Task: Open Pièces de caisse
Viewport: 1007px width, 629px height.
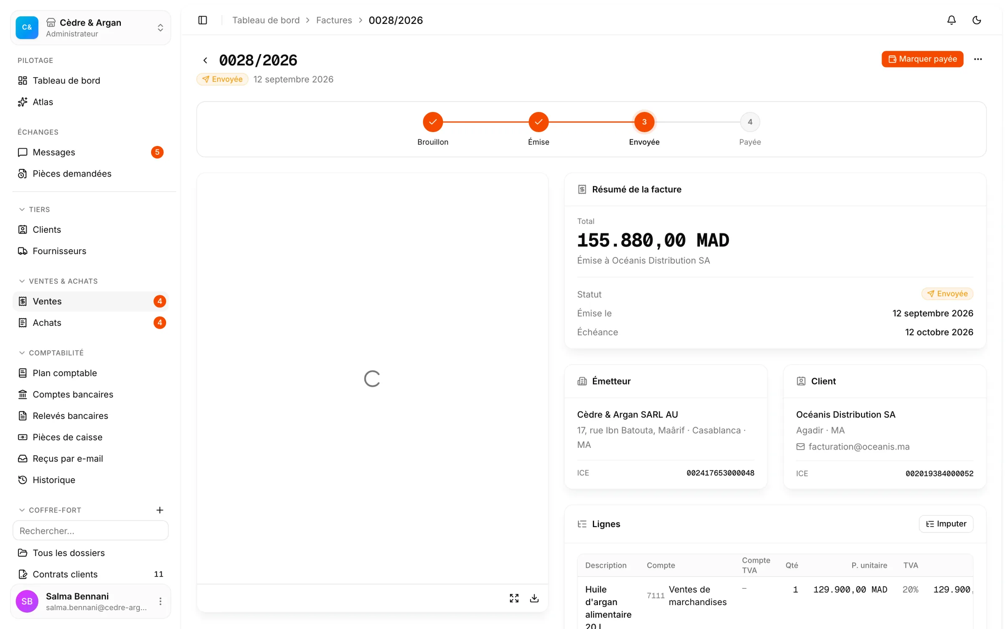Action: click(x=91, y=437)
